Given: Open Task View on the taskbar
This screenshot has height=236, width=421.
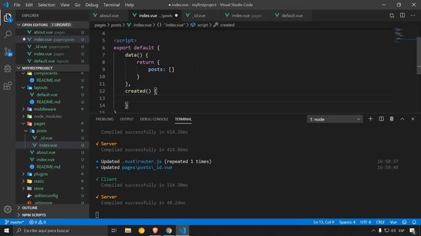Looking at the screenshot, I should click(x=114, y=230).
